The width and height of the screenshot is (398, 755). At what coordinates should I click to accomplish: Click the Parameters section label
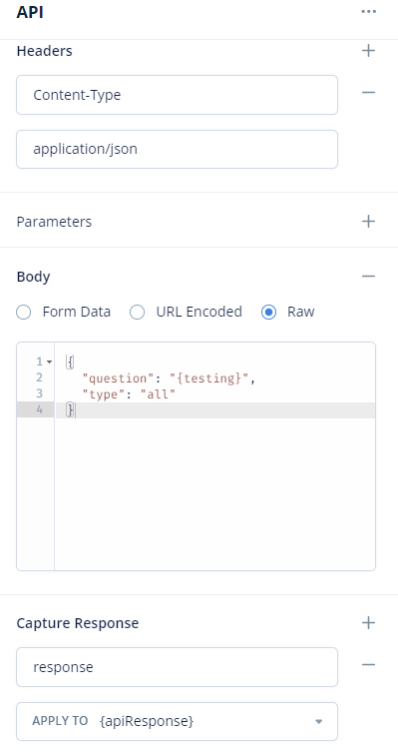[x=54, y=222]
